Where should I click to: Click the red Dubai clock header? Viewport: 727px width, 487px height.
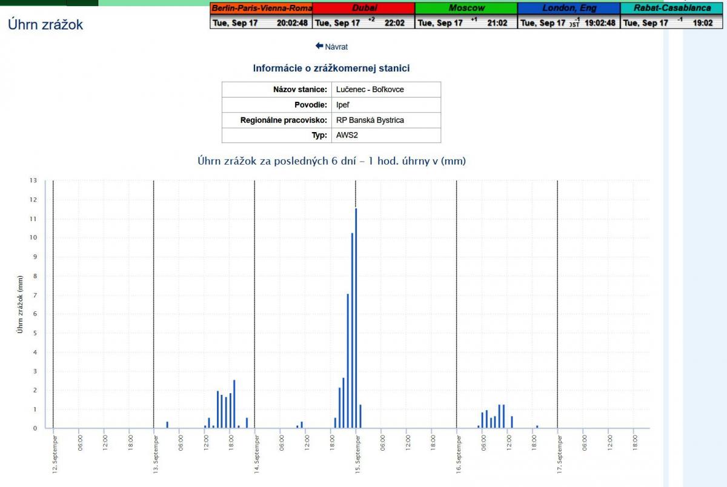coord(363,8)
